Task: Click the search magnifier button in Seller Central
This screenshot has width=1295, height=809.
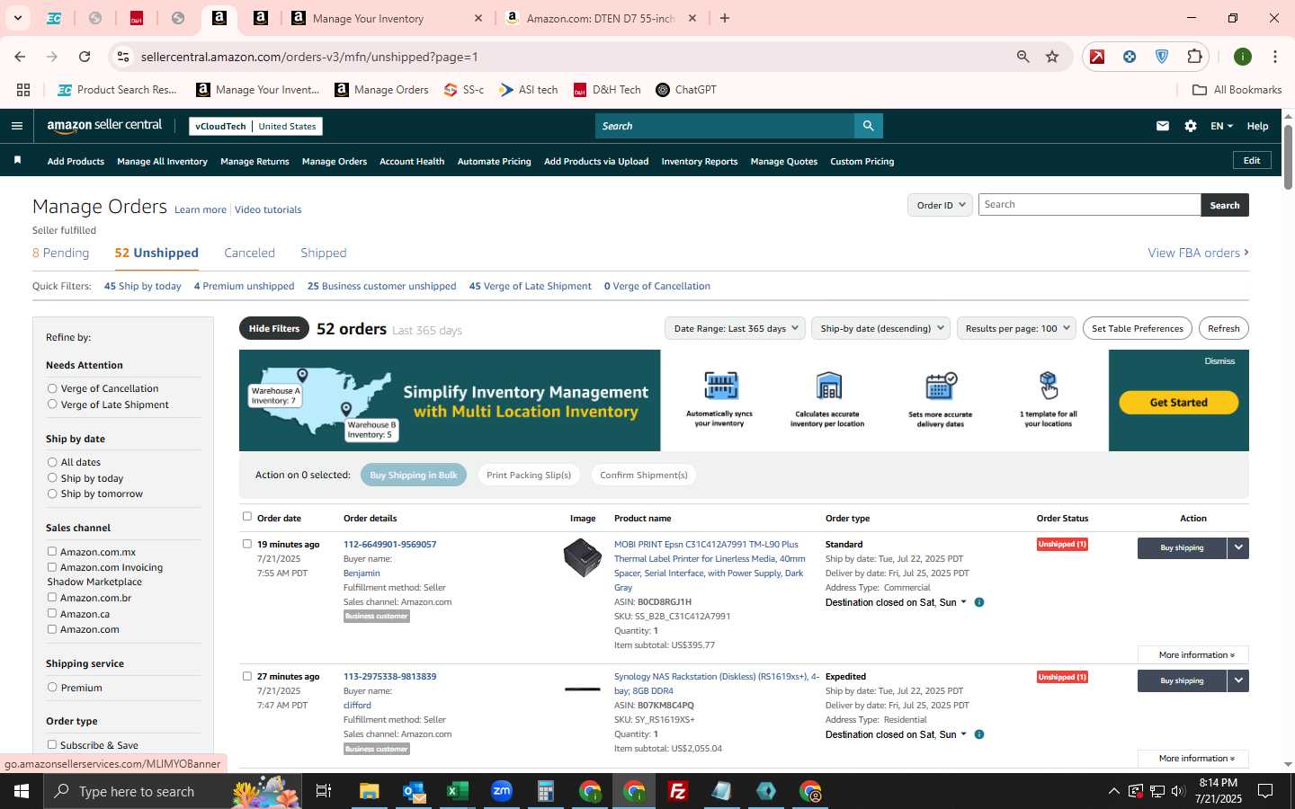Action: pos(868,126)
